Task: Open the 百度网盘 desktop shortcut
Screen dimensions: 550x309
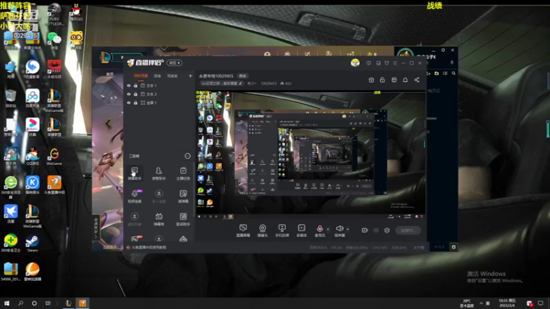Action: coord(32,98)
